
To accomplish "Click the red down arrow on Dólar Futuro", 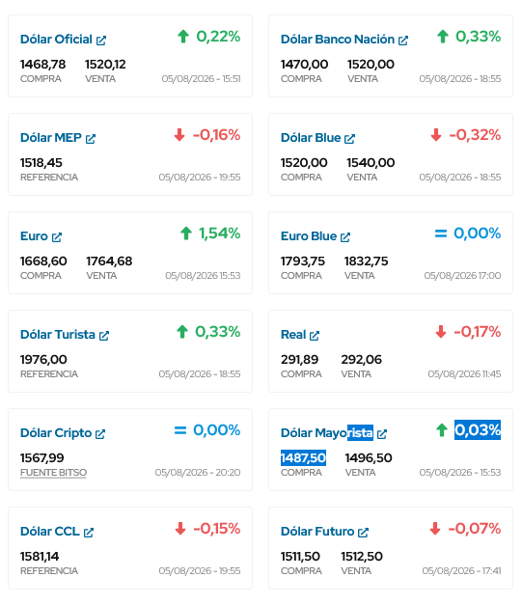I will (435, 529).
